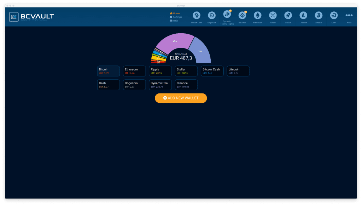
Task: Open the Bitcoin Cash toolbar icon
Action: (x=197, y=16)
